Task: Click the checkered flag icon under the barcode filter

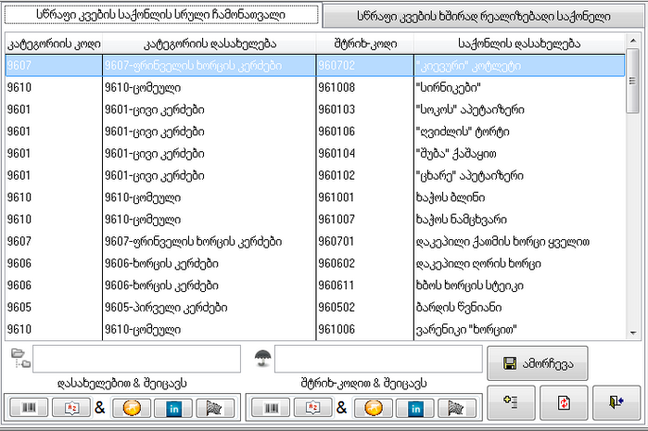Action: click(x=457, y=409)
